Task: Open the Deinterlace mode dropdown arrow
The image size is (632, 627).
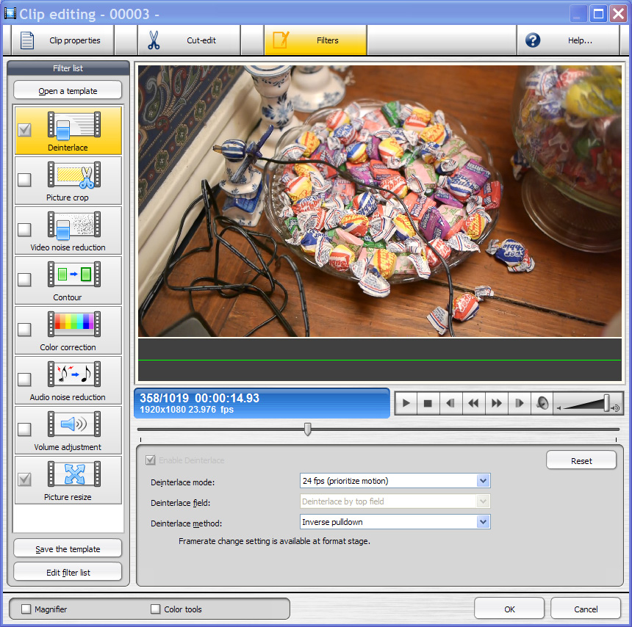Action: point(483,480)
